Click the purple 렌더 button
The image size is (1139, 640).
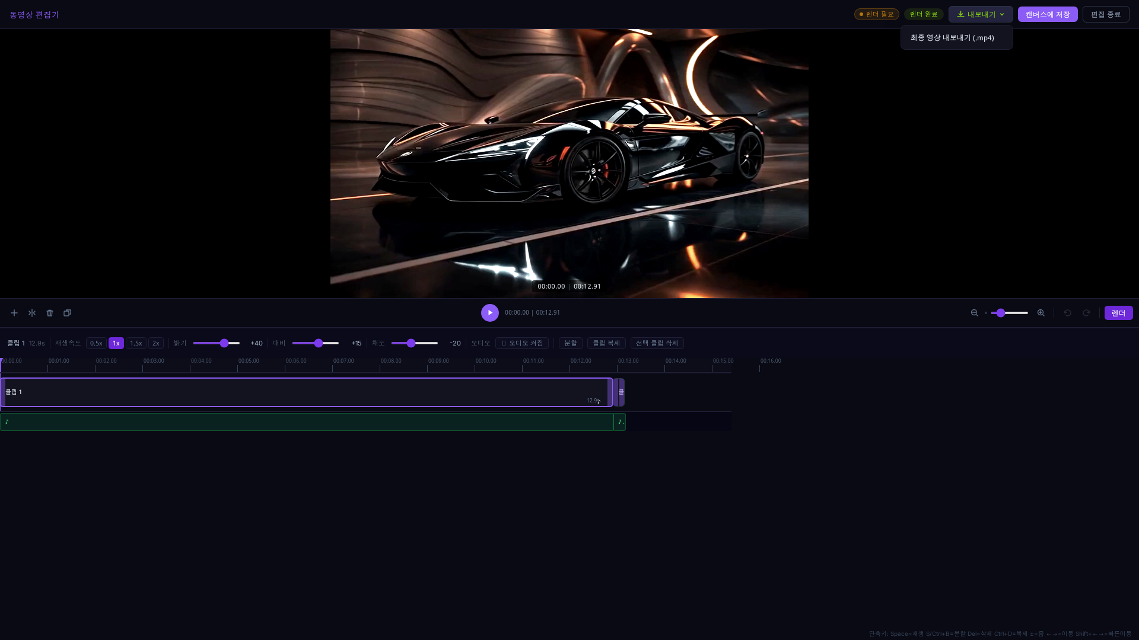tap(1119, 313)
